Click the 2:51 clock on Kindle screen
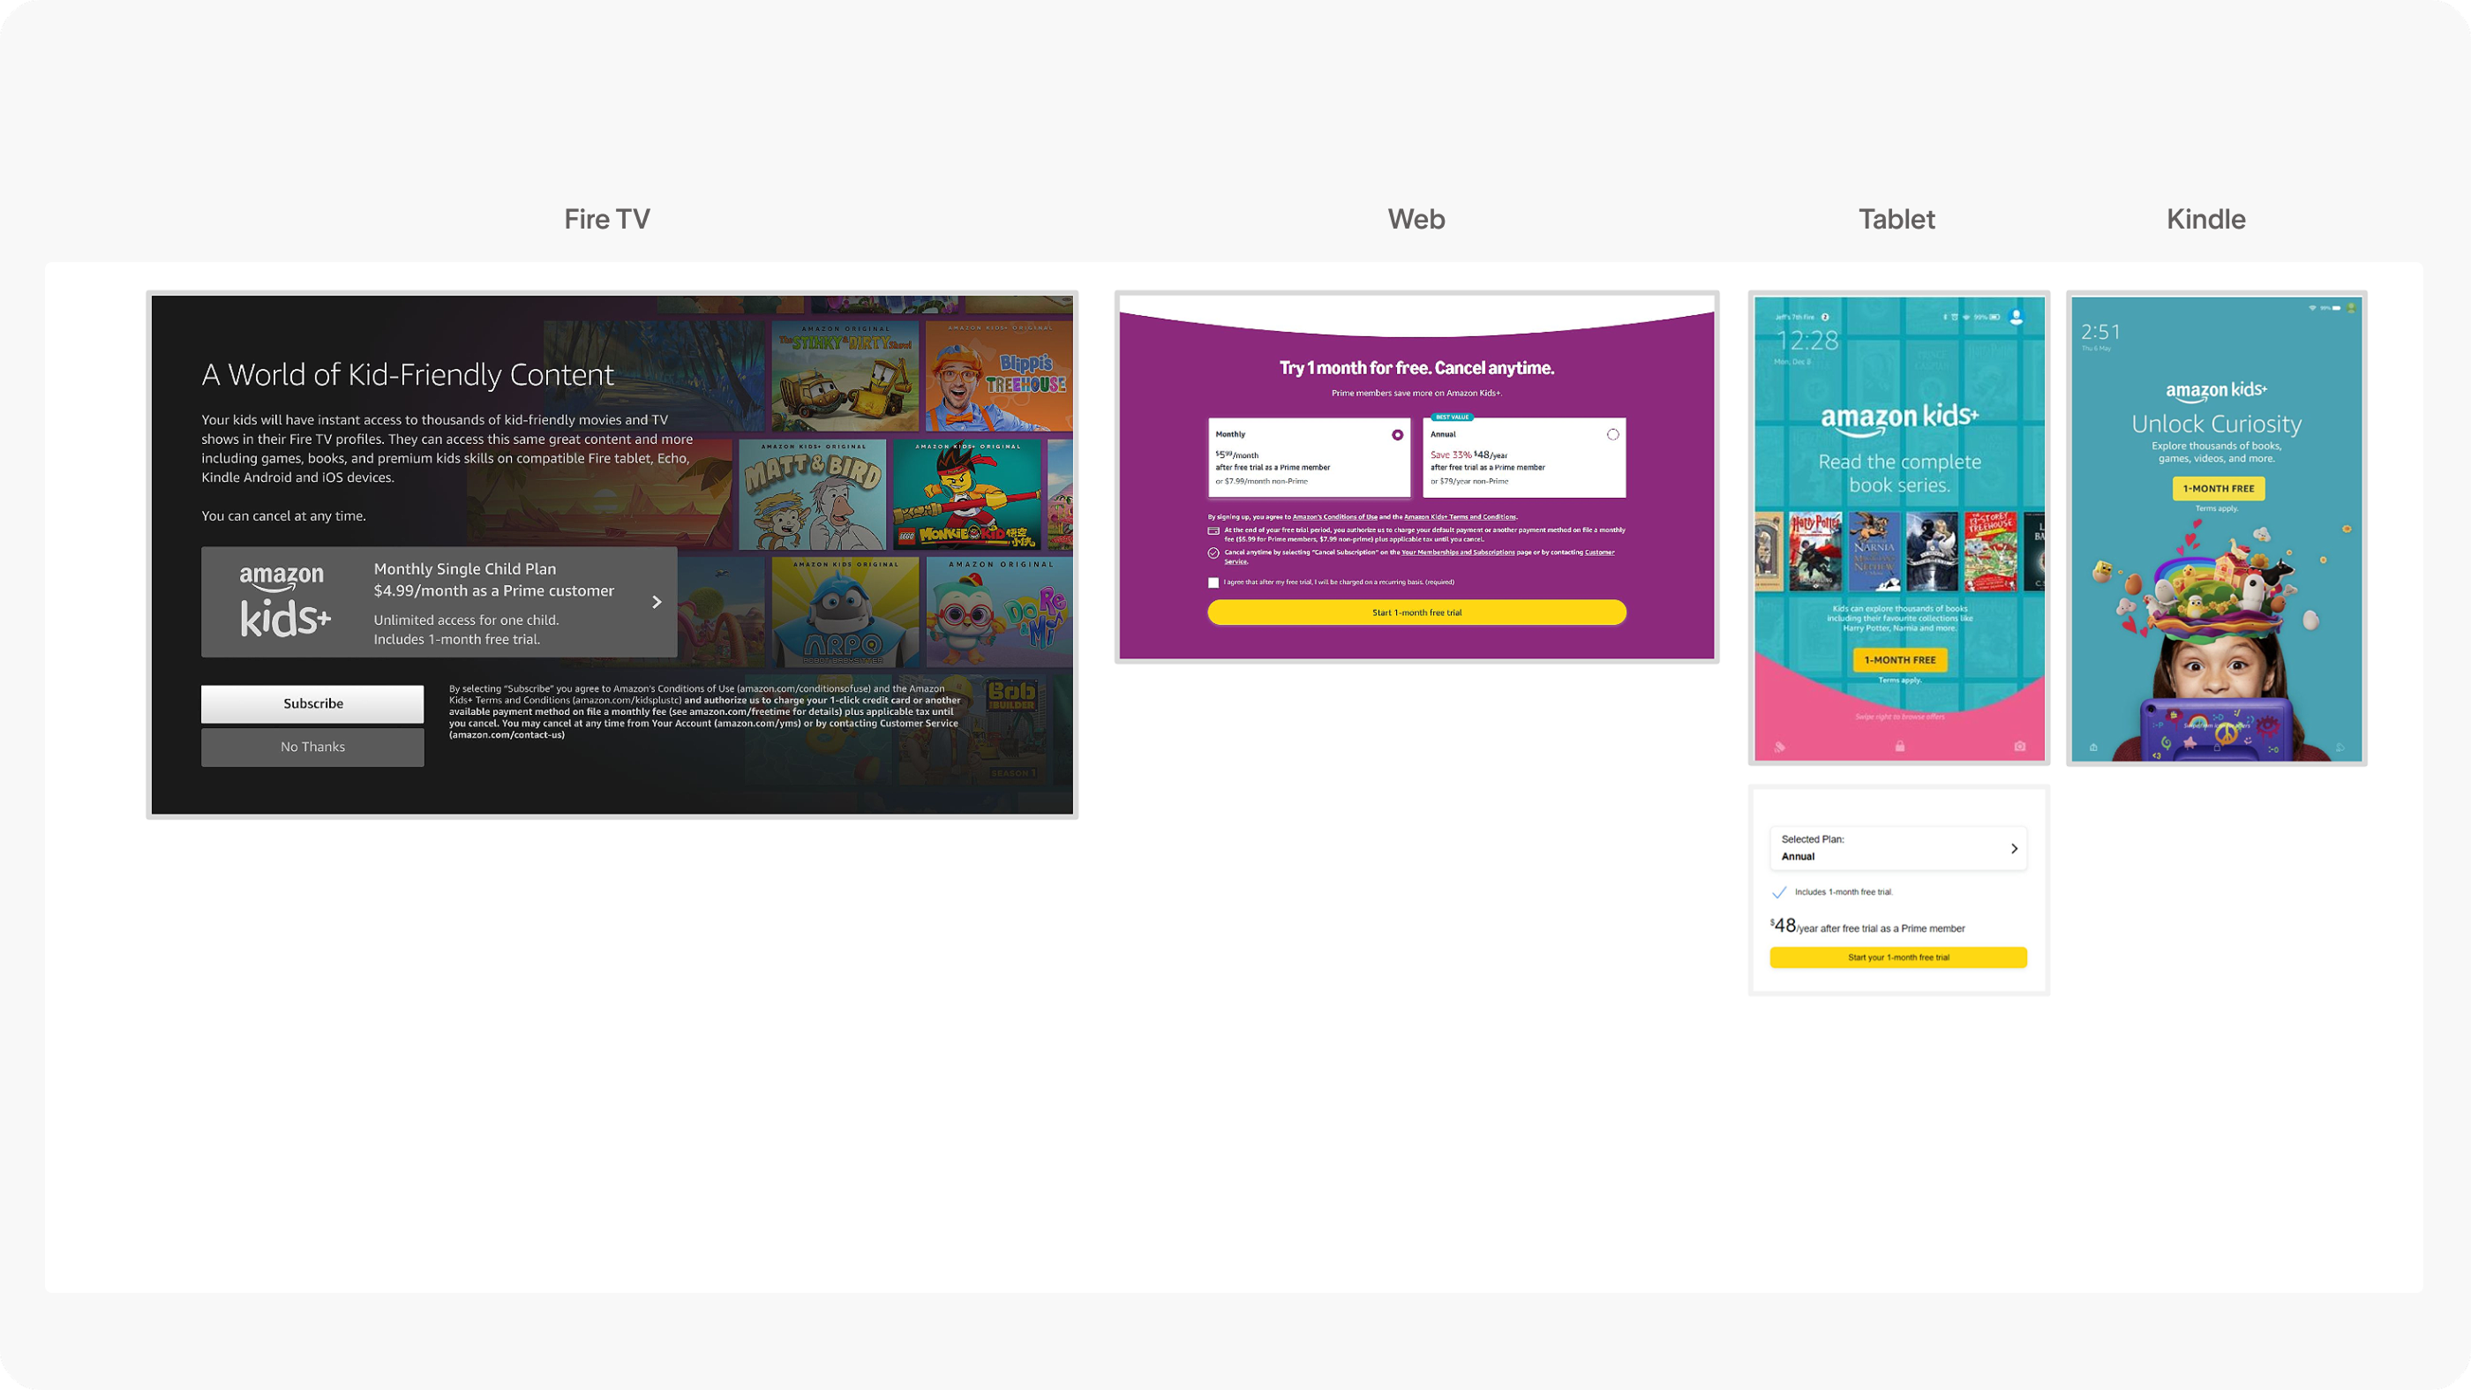Viewport: 2471px width, 1390px height. 2100,332
